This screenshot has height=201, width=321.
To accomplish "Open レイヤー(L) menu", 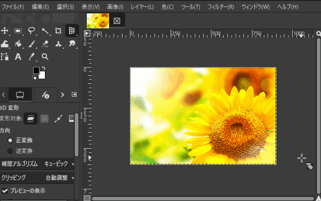I will click(x=142, y=7).
